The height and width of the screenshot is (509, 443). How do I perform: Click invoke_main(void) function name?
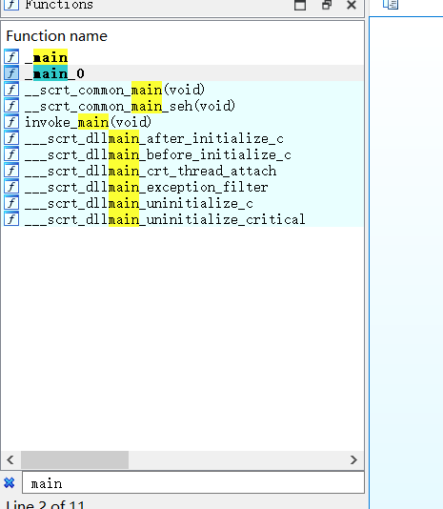tap(88, 122)
